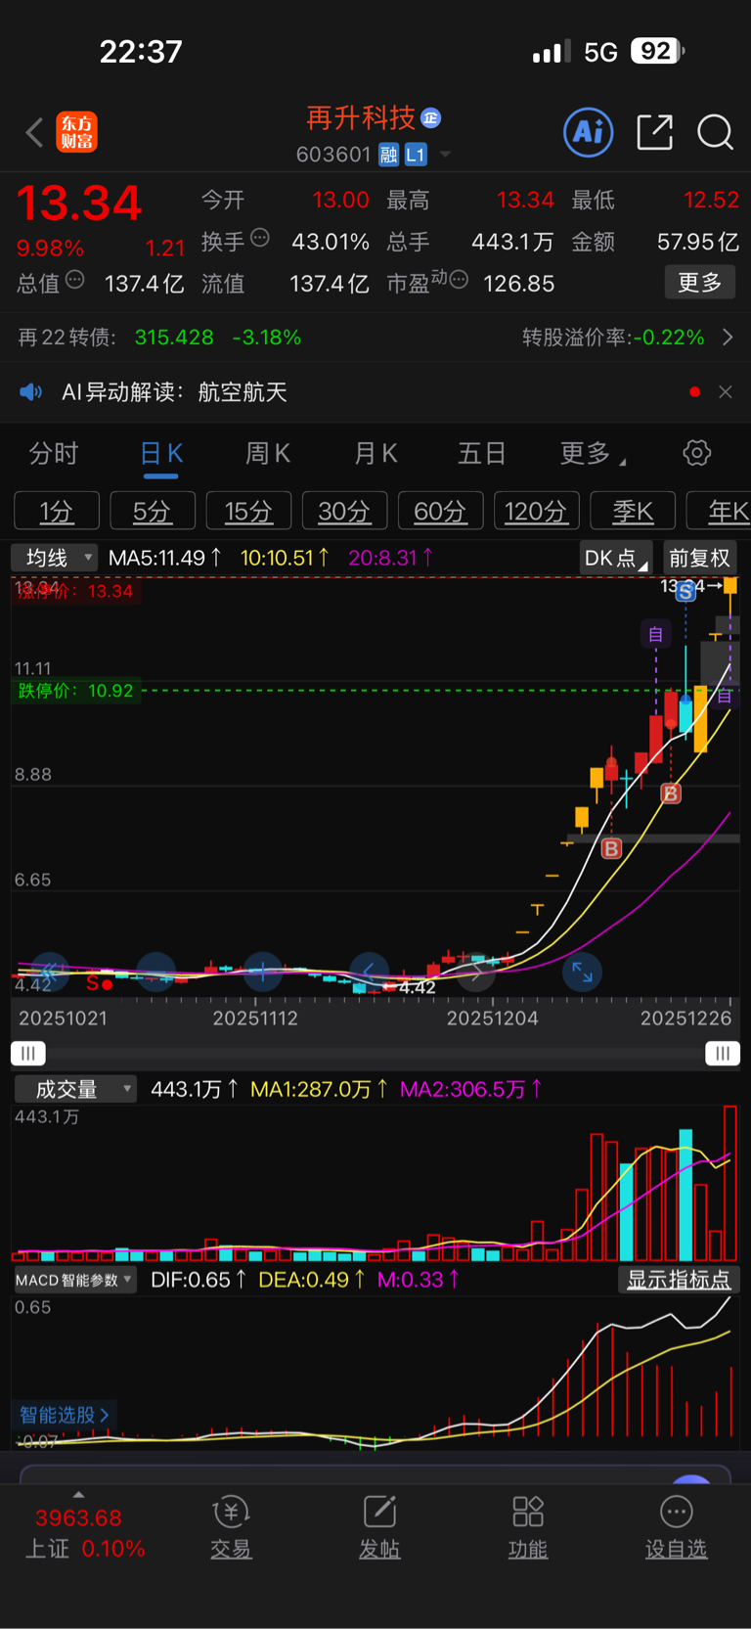Switch to 分时 tab
Viewport: 751px width, 1629px height.
click(53, 454)
